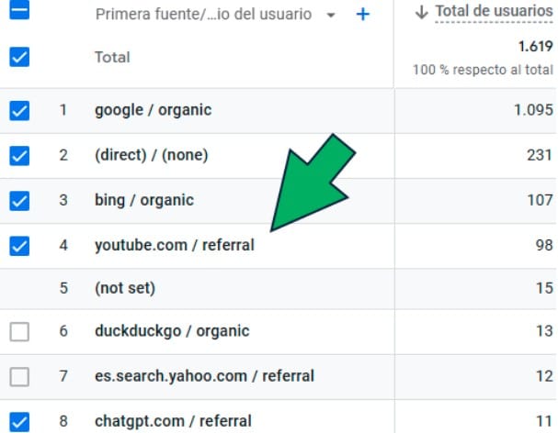Click the youtube.com / referral row label

174,246
